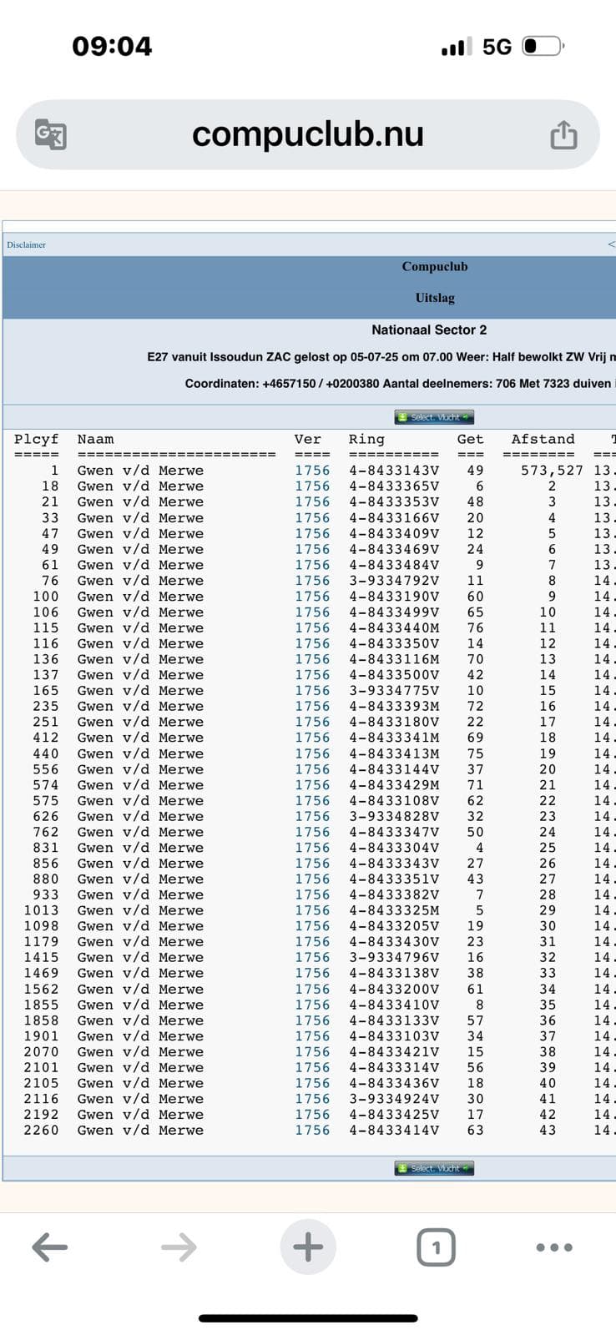Open the 1756 link for place 18
616x1335 pixels.
tap(312, 486)
